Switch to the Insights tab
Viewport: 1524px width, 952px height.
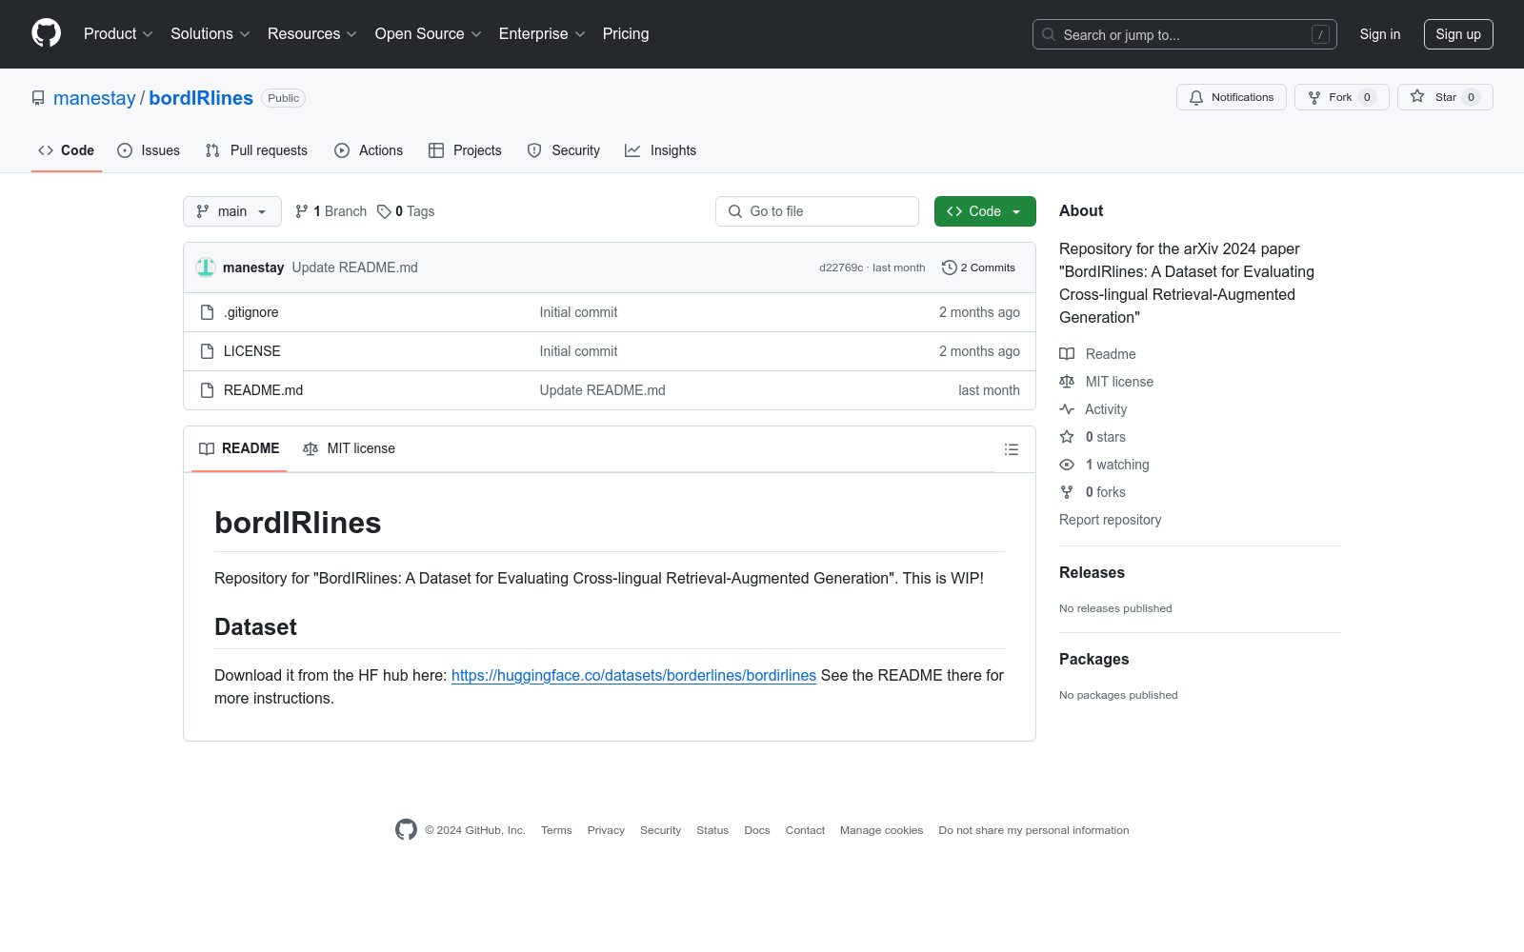coord(660,150)
